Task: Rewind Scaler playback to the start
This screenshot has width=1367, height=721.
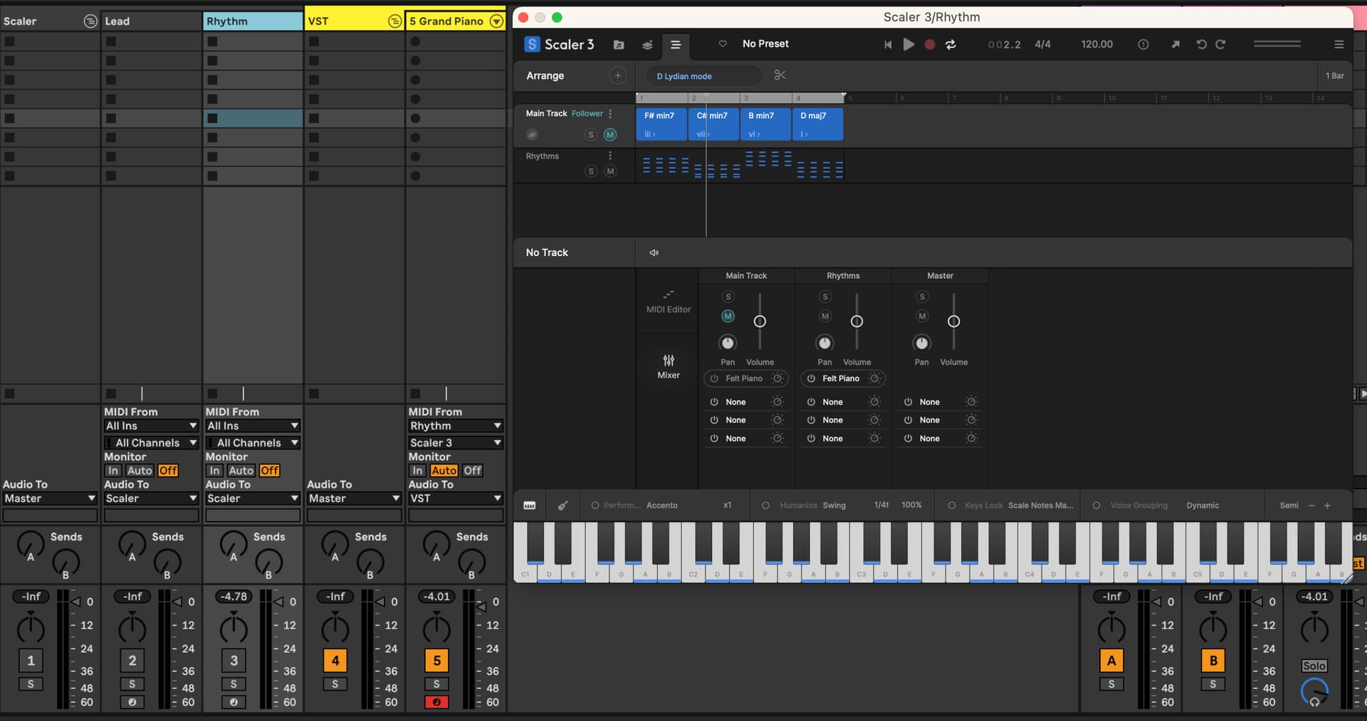Action: click(888, 44)
